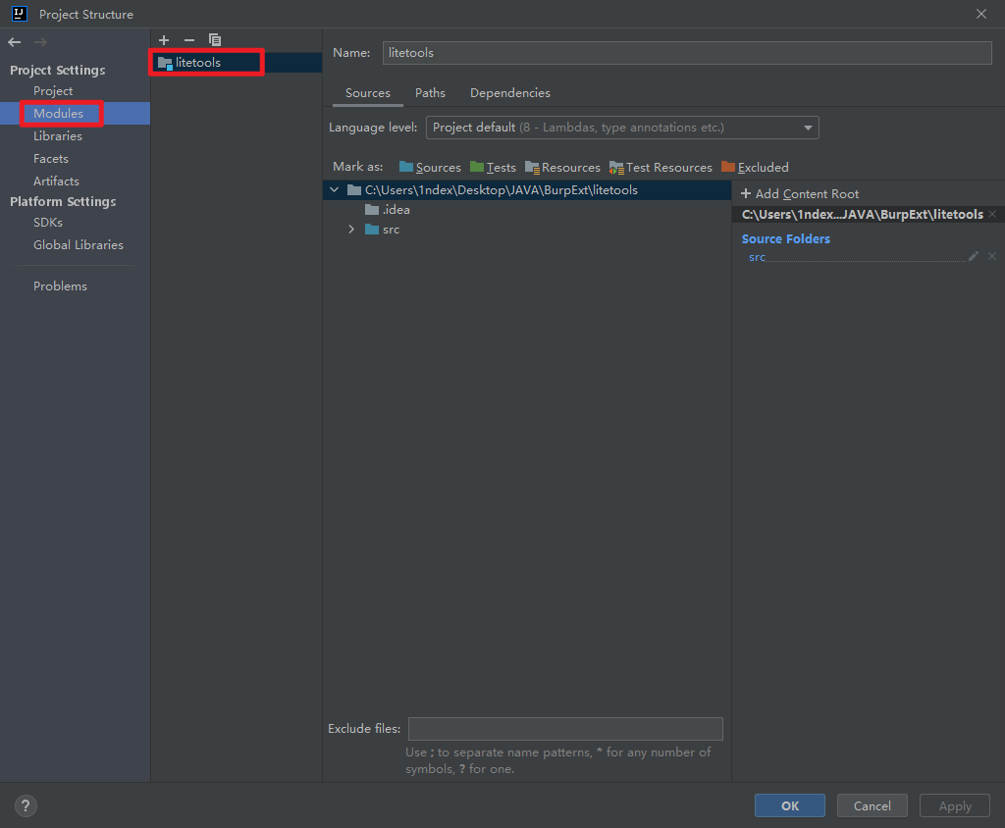Collapse the litetools content root tree node
Image resolution: width=1005 pixels, height=828 pixels.
[x=334, y=189]
